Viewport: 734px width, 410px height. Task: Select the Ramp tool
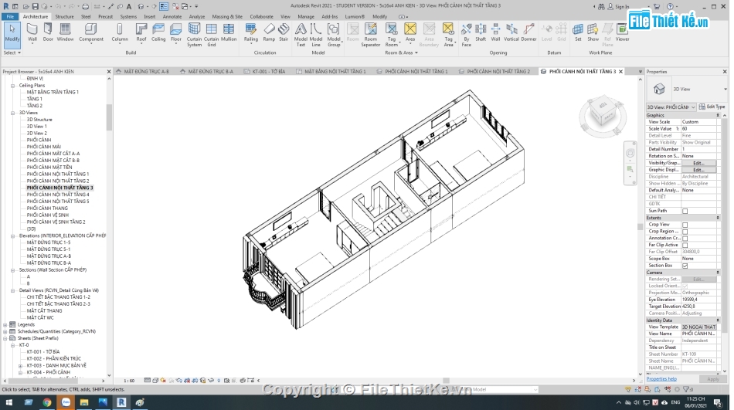point(269,32)
